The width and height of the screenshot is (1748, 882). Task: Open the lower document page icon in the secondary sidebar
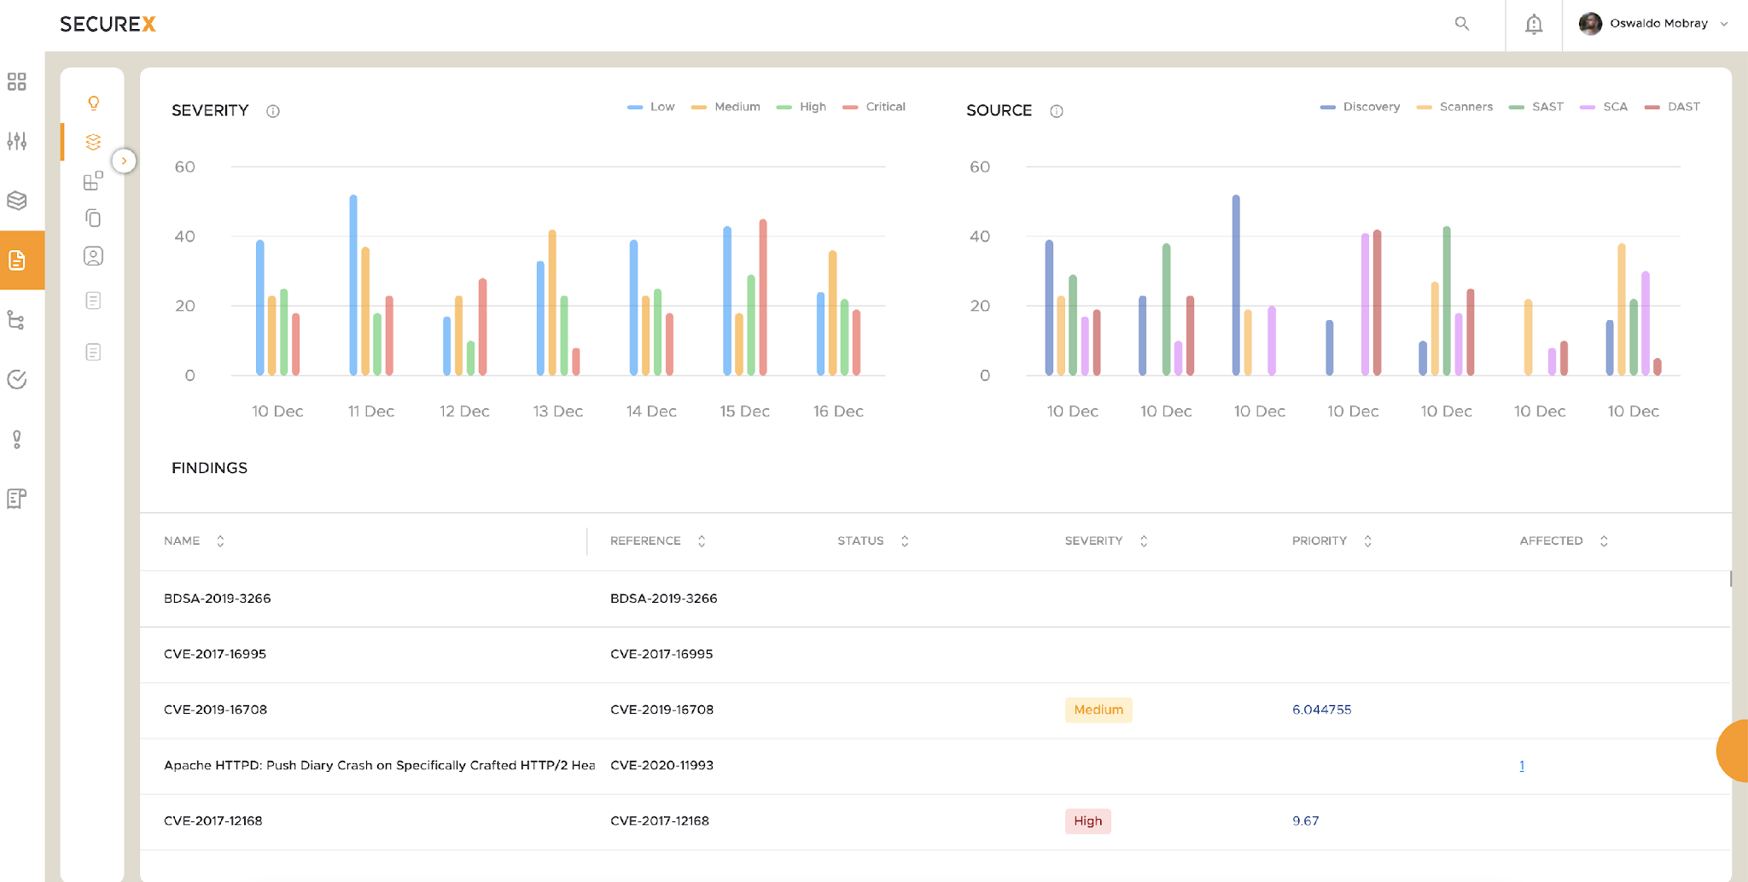point(94,352)
